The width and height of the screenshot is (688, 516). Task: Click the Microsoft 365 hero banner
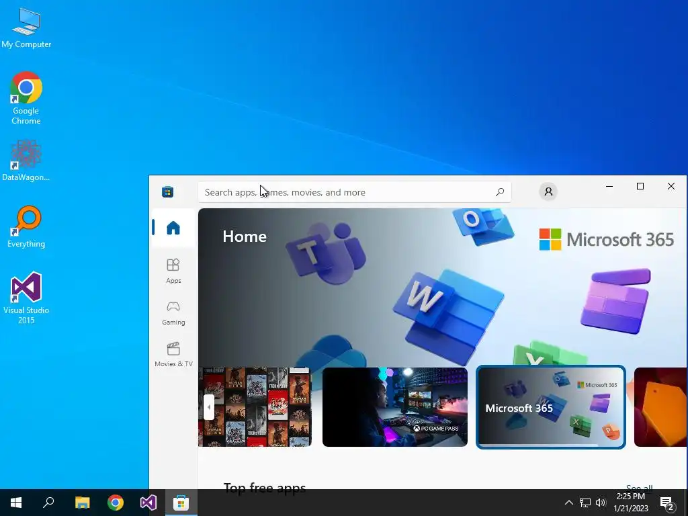[442, 288]
